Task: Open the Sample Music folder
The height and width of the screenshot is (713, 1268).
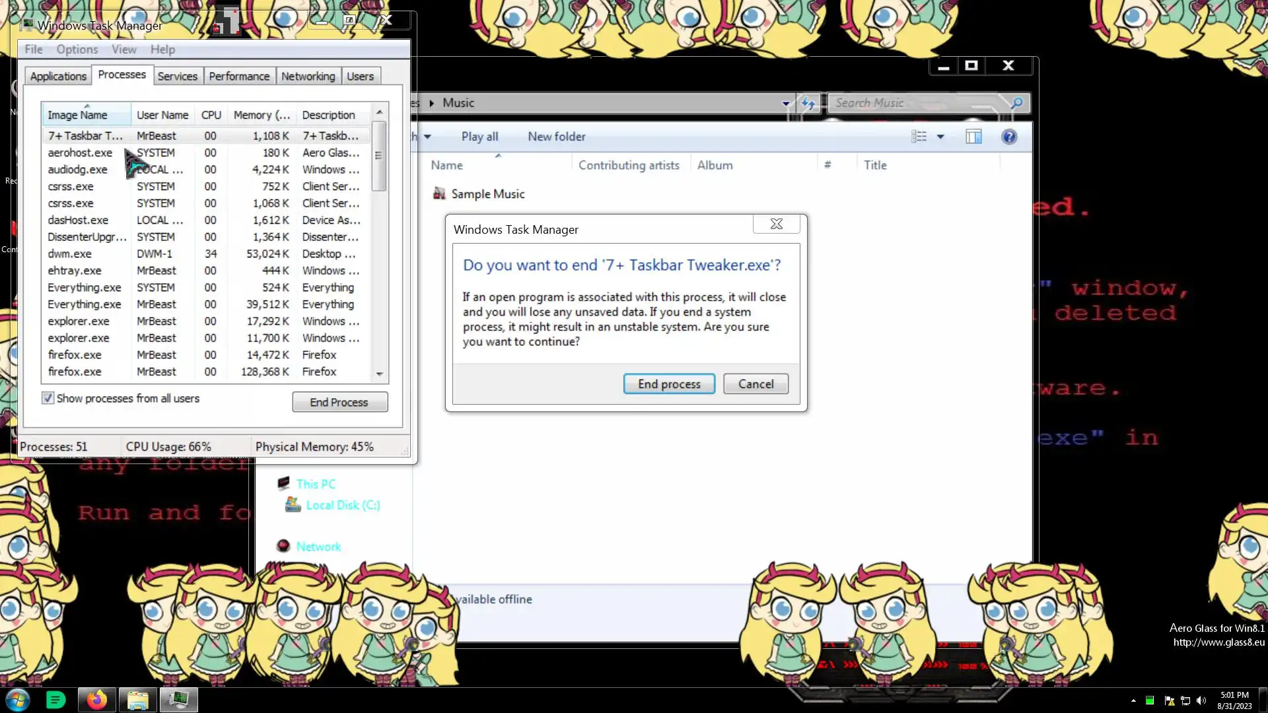Action: tap(487, 194)
